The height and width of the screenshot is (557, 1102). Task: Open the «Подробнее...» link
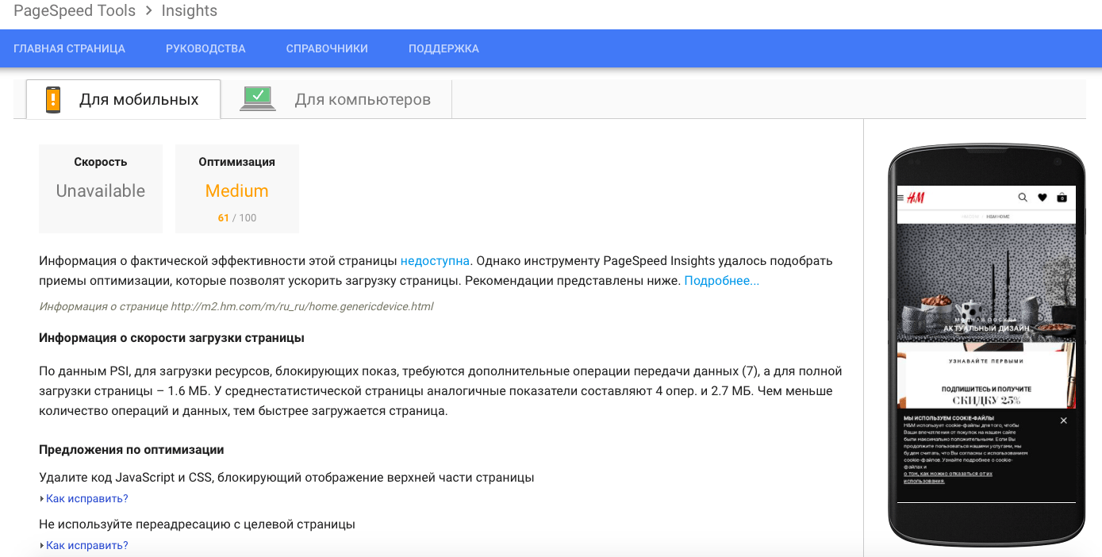(x=722, y=281)
